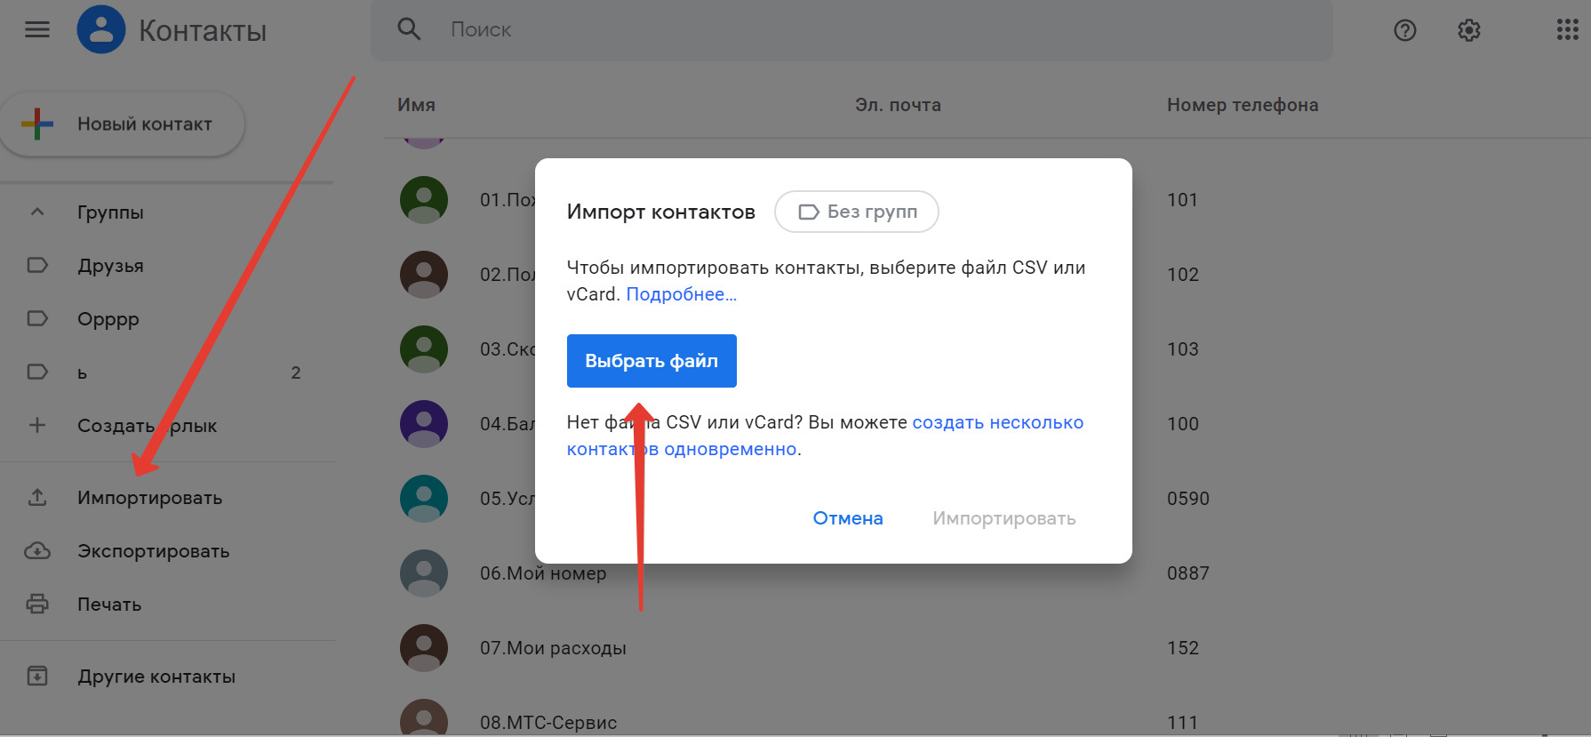Click the label icon next to Орррр
The width and height of the screenshot is (1591, 737).
click(37, 318)
